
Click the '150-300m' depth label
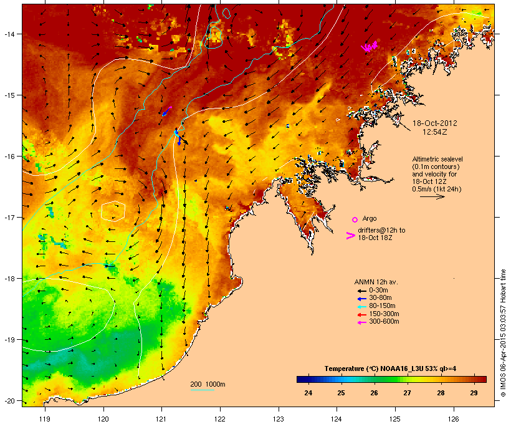[384, 314]
